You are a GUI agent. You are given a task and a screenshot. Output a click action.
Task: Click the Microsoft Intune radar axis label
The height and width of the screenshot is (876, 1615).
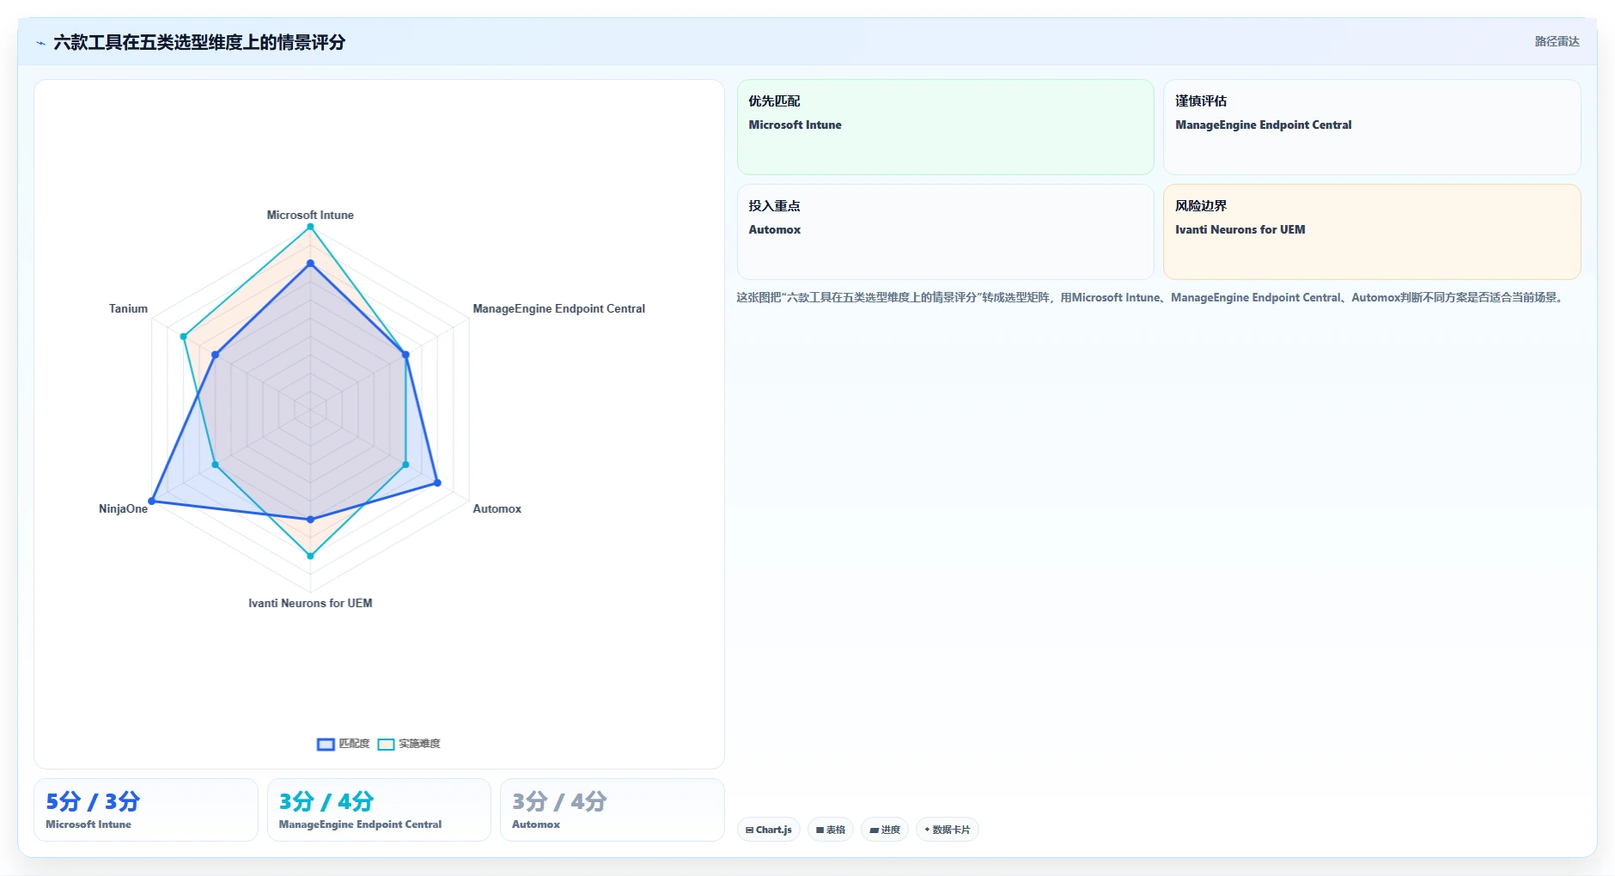click(310, 215)
